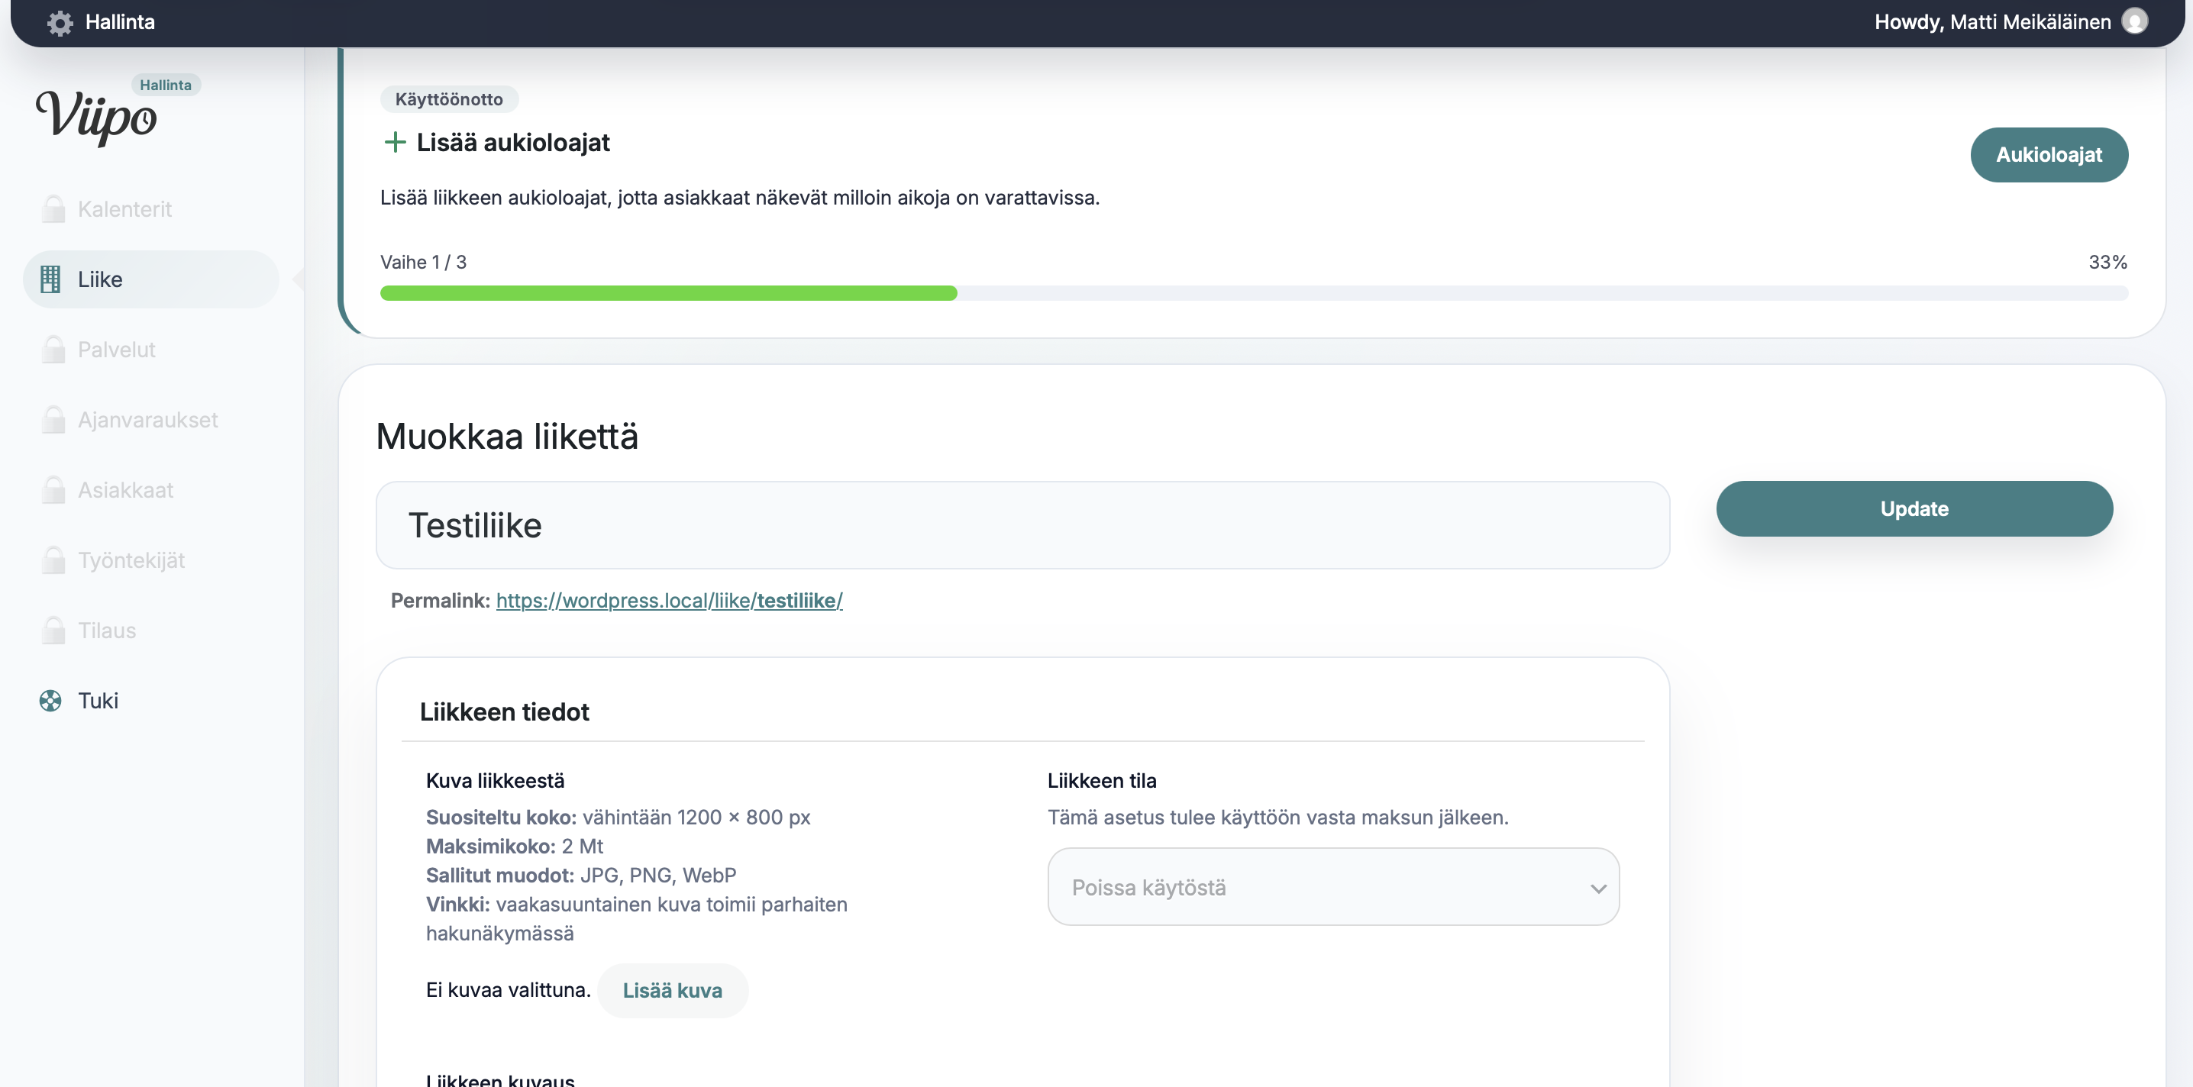Click text about setting after payment
The height and width of the screenshot is (1087, 2193).
[x=1277, y=818]
